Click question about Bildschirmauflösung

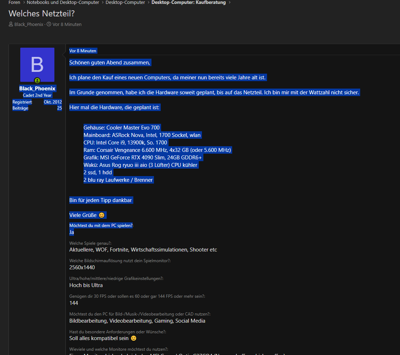120,261
